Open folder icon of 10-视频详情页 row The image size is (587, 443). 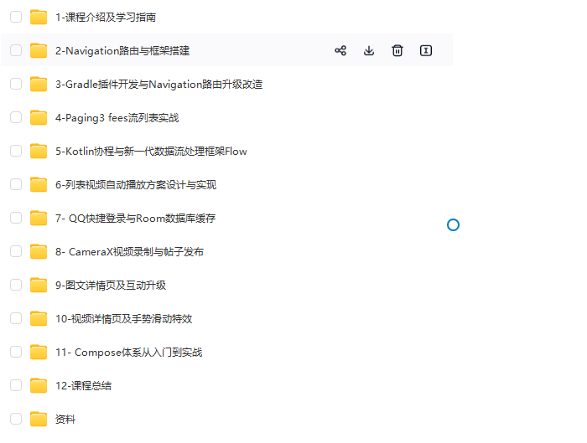tap(39, 318)
